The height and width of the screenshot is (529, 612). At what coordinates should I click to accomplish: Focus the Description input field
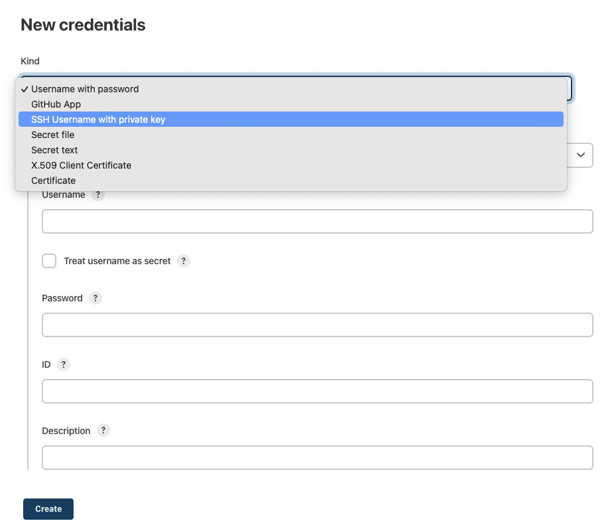pyautogui.click(x=317, y=457)
